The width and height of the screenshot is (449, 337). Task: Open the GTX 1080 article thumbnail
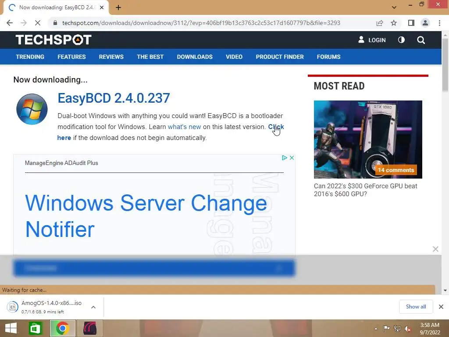368,139
